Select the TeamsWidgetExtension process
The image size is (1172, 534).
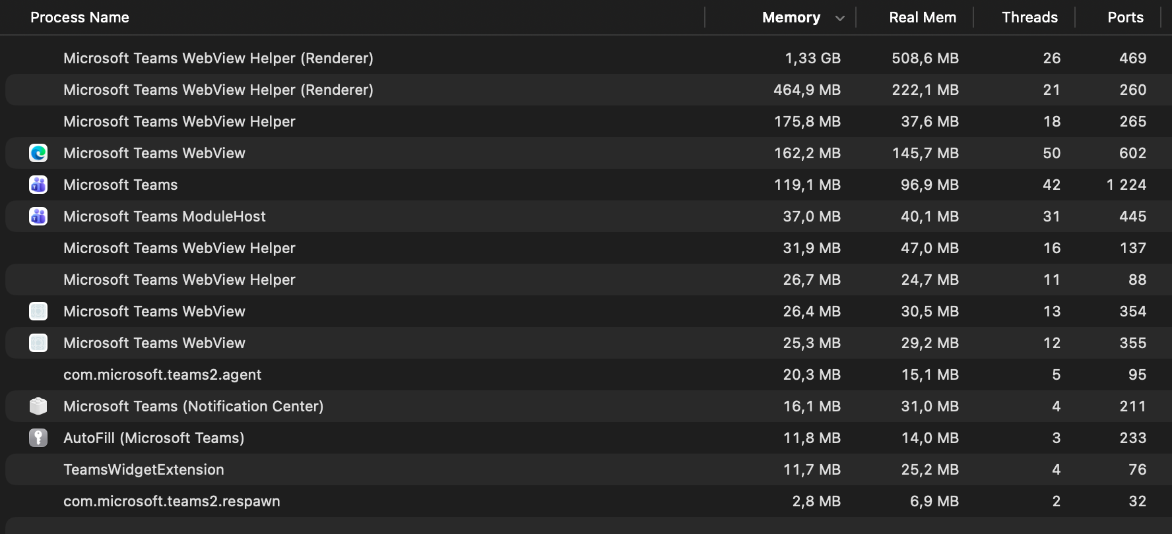(x=586, y=469)
